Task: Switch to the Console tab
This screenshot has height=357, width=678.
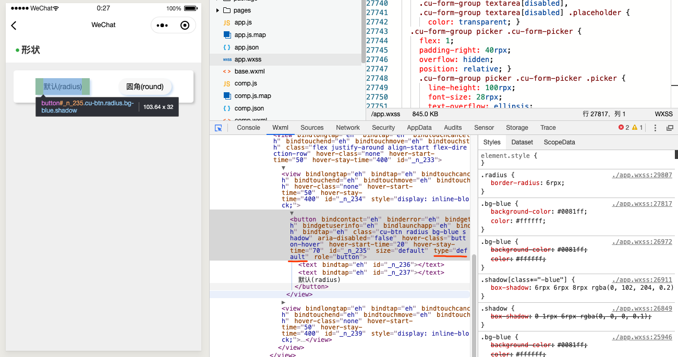Action: click(x=248, y=128)
